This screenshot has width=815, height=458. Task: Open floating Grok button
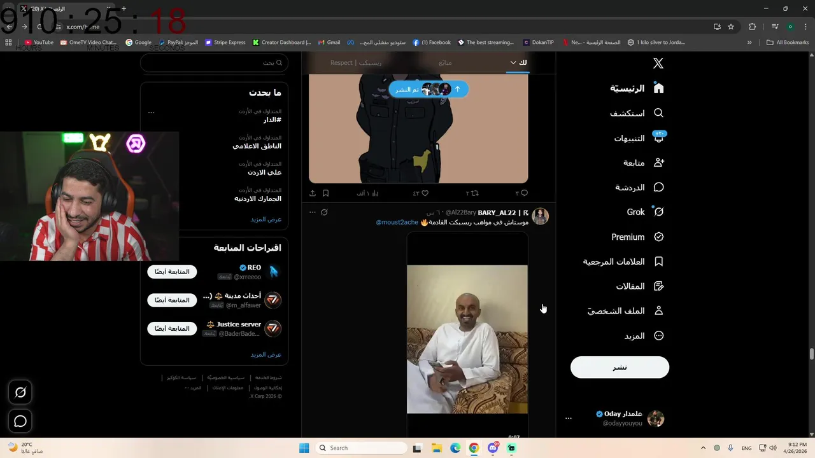pos(20,392)
